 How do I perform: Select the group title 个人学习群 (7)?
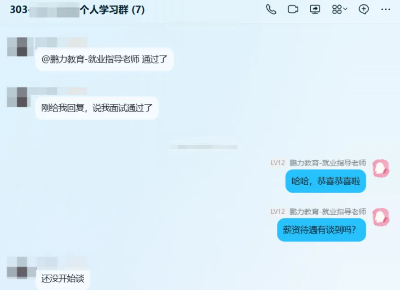coord(112,10)
